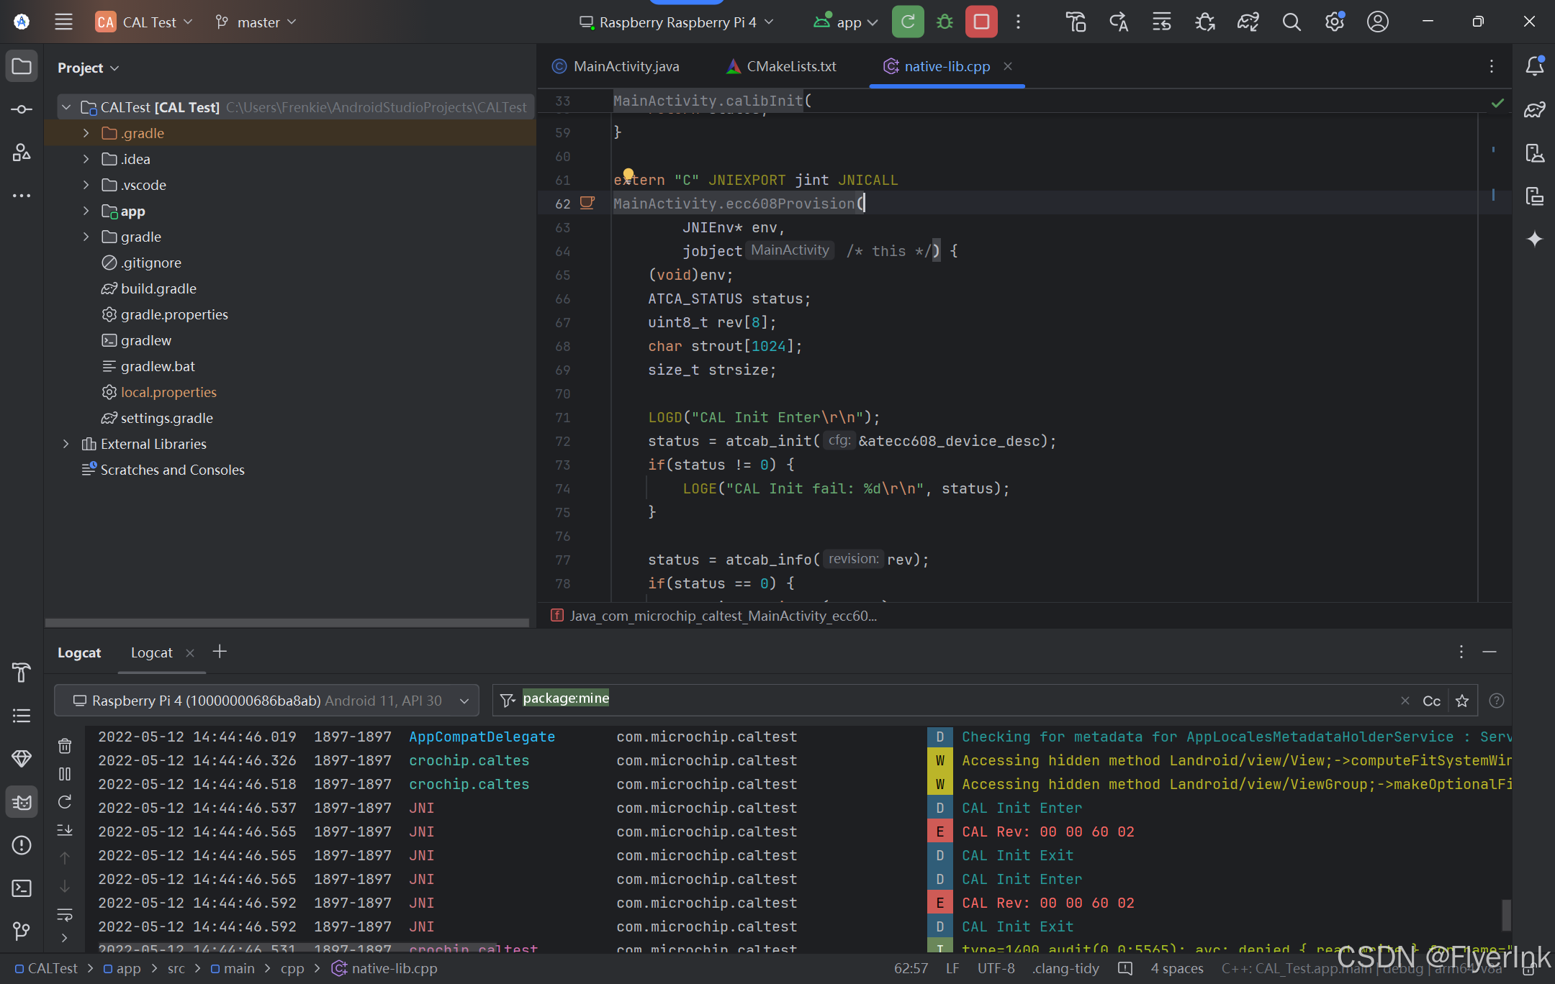
Task: Click the Rerun app green button
Action: 908,22
